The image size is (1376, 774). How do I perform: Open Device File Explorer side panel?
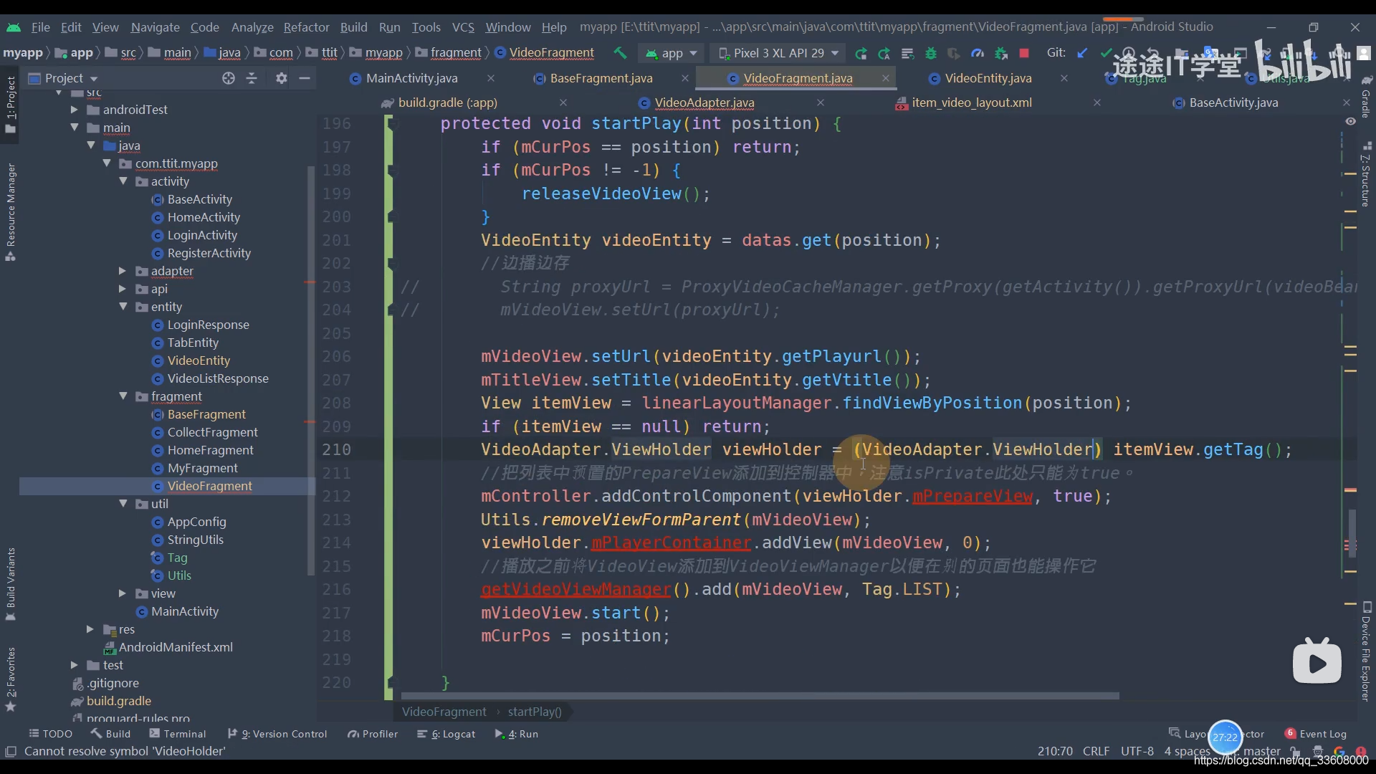(1366, 651)
